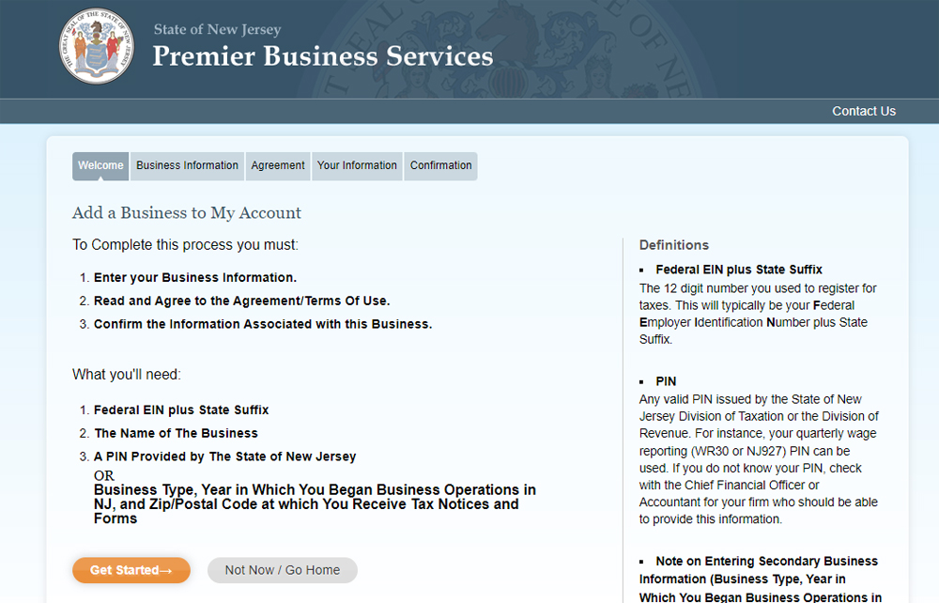The height and width of the screenshot is (603, 939).
Task: Click the State of New Jersey header text
Action: [217, 29]
